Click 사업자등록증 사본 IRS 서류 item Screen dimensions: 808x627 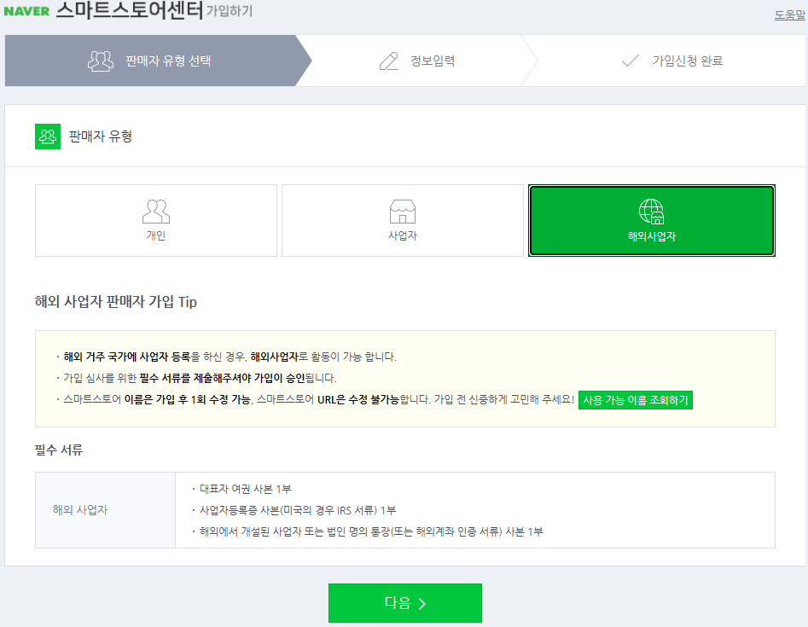[x=294, y=510]
